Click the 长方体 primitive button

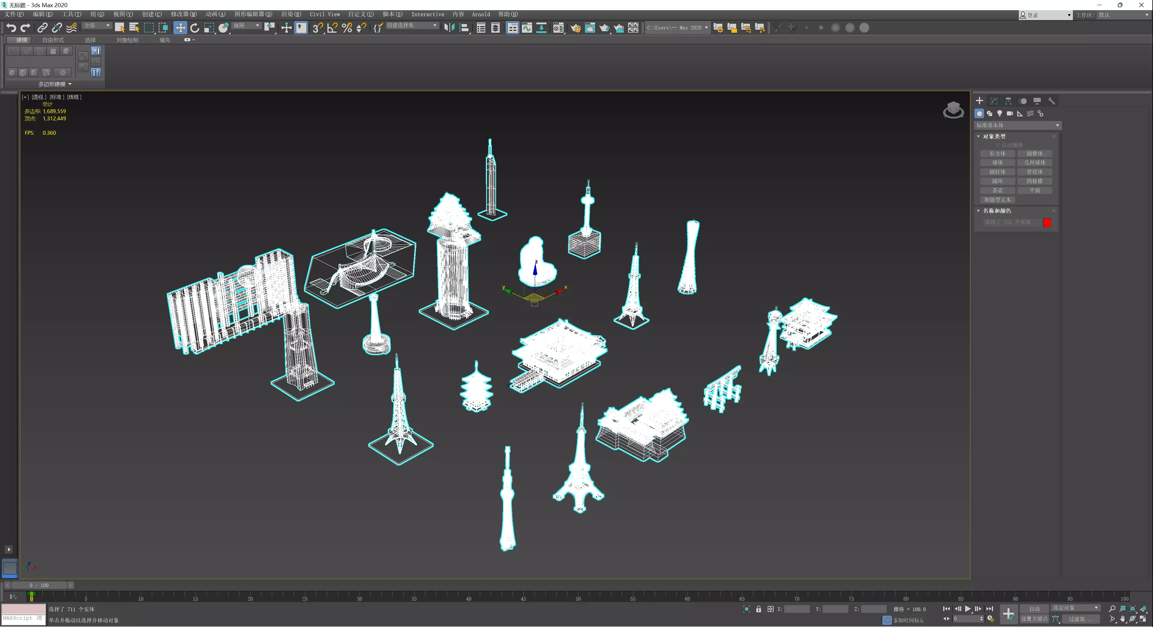[997, 154]
